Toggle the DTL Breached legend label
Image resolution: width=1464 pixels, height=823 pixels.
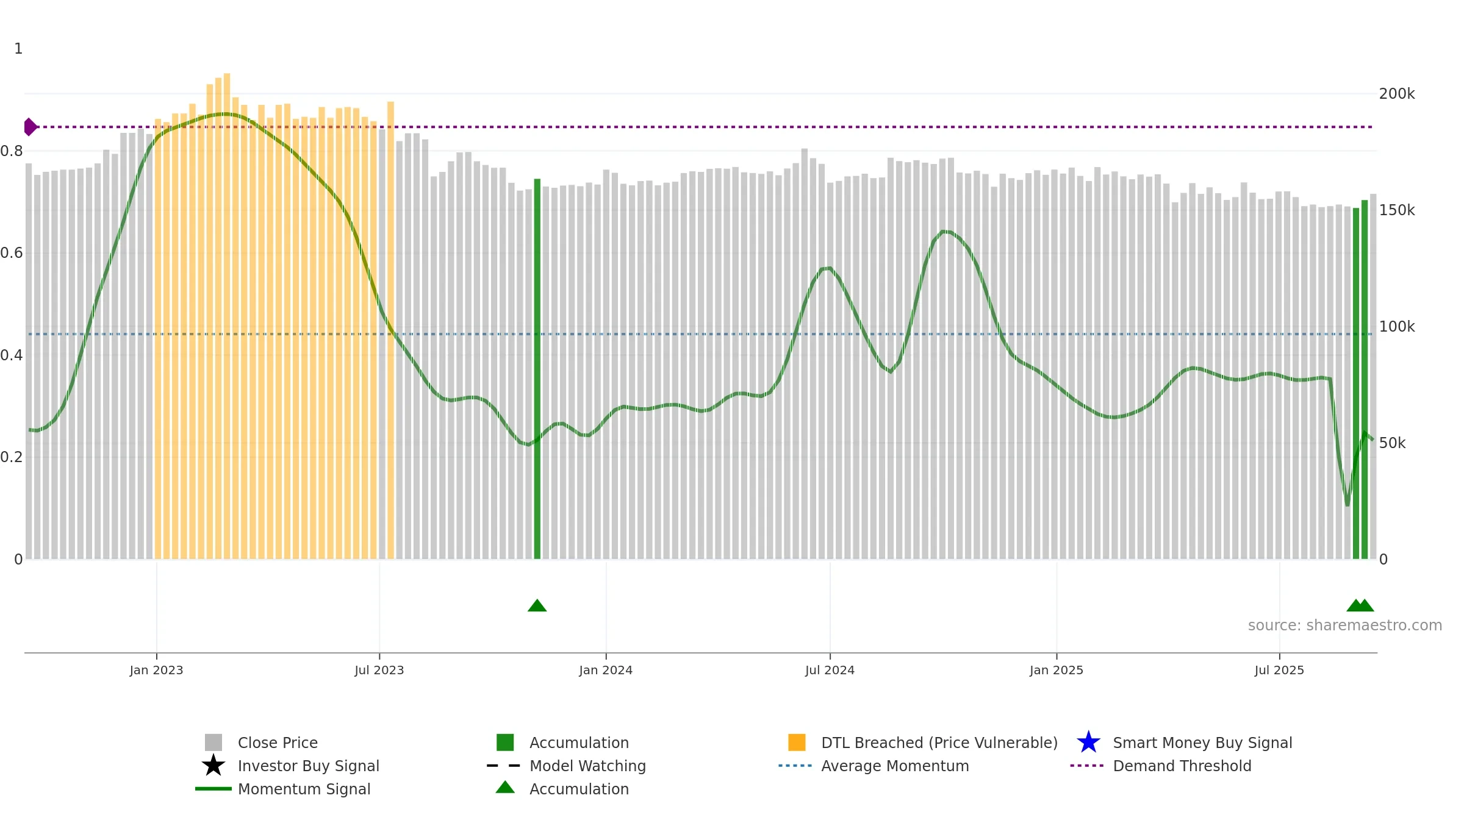click(x=939, y=743)
